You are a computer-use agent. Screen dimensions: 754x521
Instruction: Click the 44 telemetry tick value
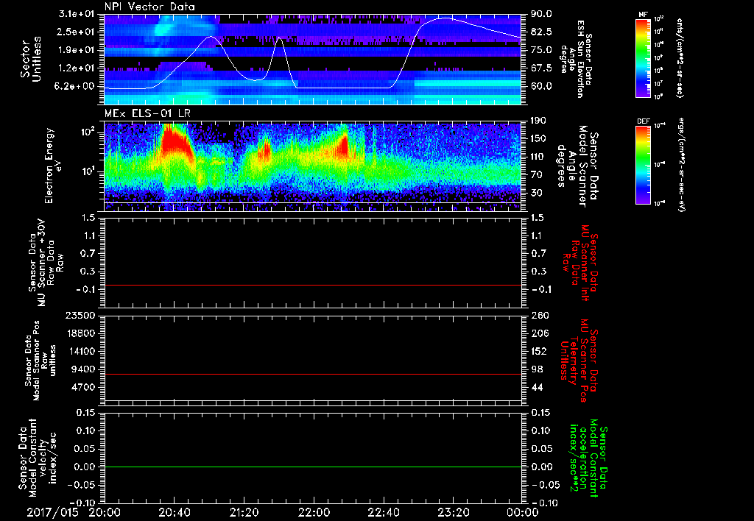tap(537, 387)
